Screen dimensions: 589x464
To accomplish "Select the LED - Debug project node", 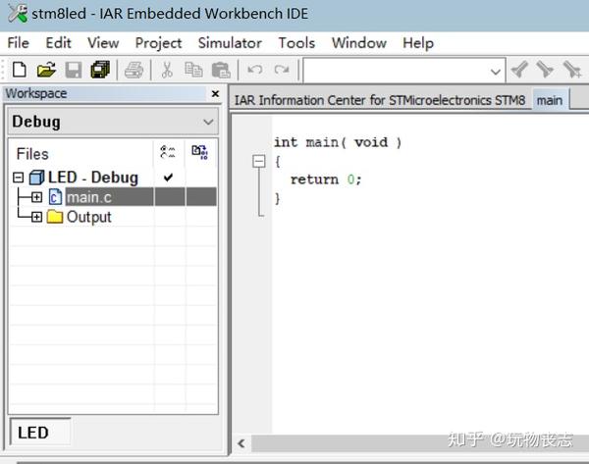I will click(93, 178).
